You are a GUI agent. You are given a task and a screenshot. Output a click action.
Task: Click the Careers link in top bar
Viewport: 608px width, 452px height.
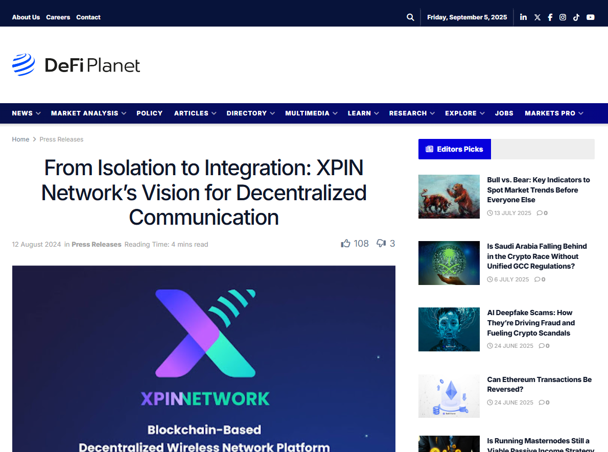(x=58, y=17)
